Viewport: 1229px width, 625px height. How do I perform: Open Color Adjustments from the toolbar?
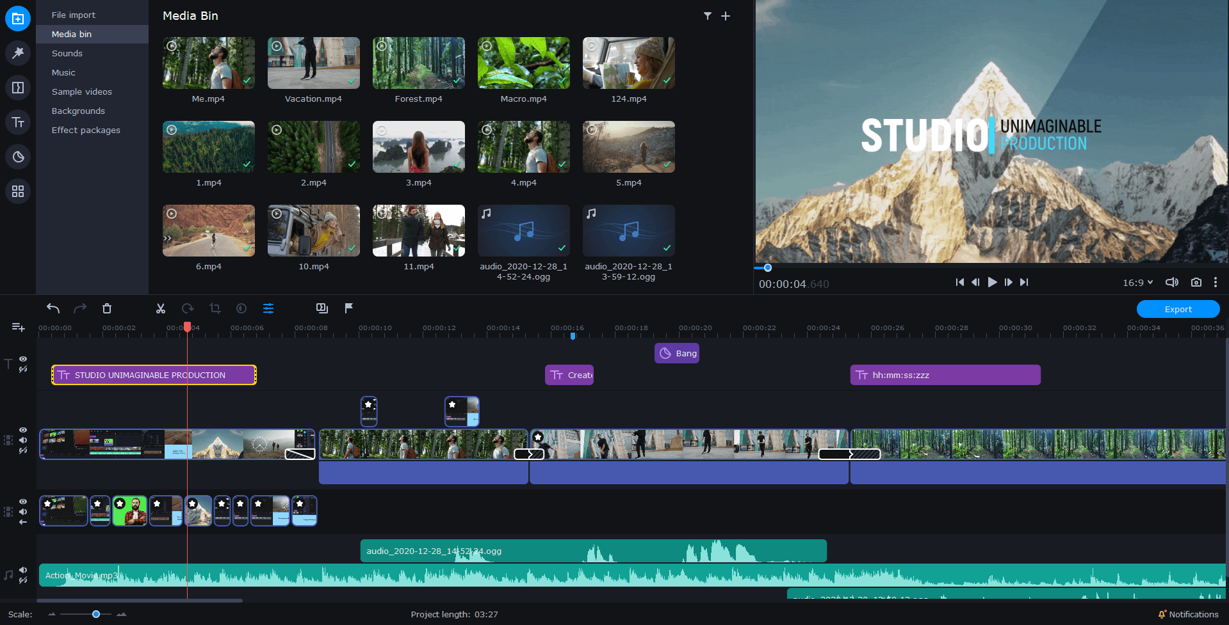[x=241, y=308]
